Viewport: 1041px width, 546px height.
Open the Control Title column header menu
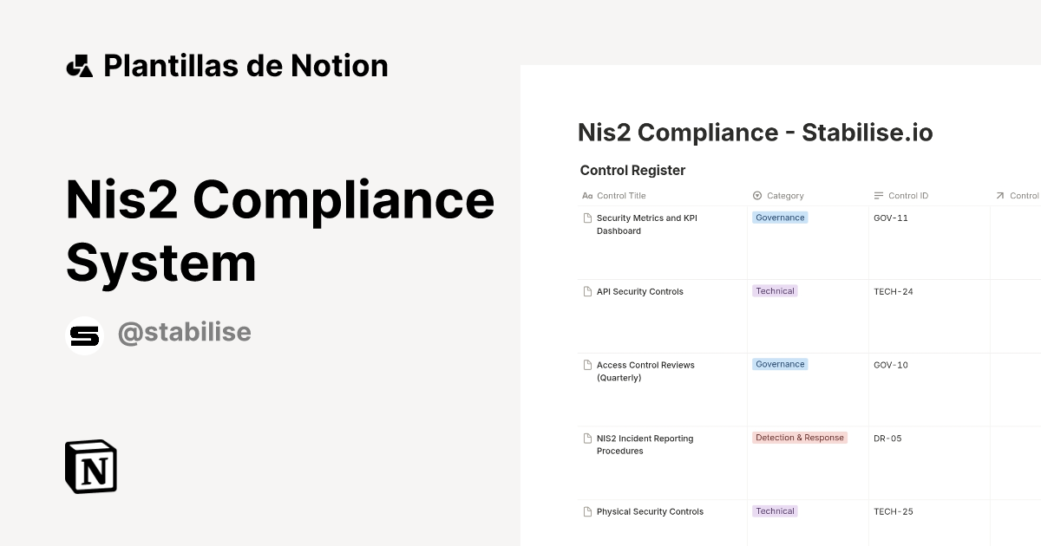[619, 196]
